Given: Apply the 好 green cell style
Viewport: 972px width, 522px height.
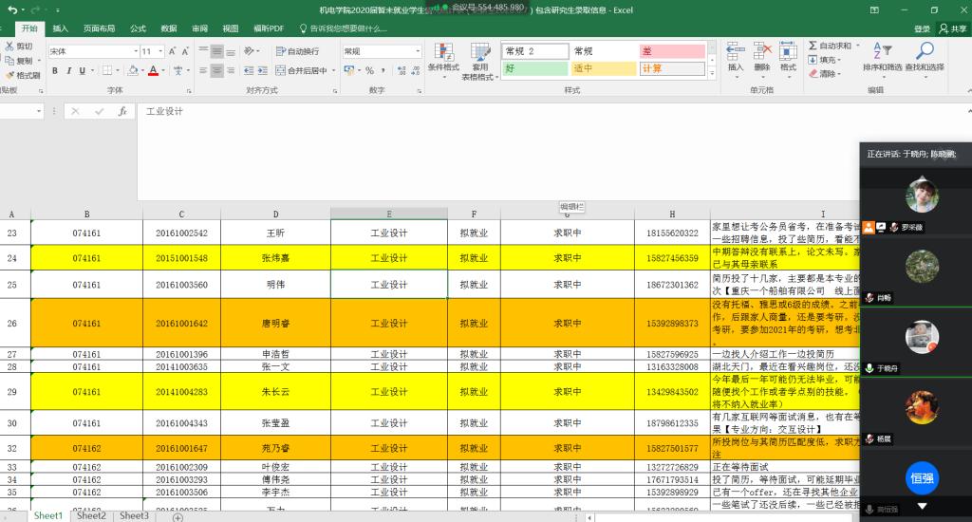Looking at the screenshot, I should (x=533, y=68).
